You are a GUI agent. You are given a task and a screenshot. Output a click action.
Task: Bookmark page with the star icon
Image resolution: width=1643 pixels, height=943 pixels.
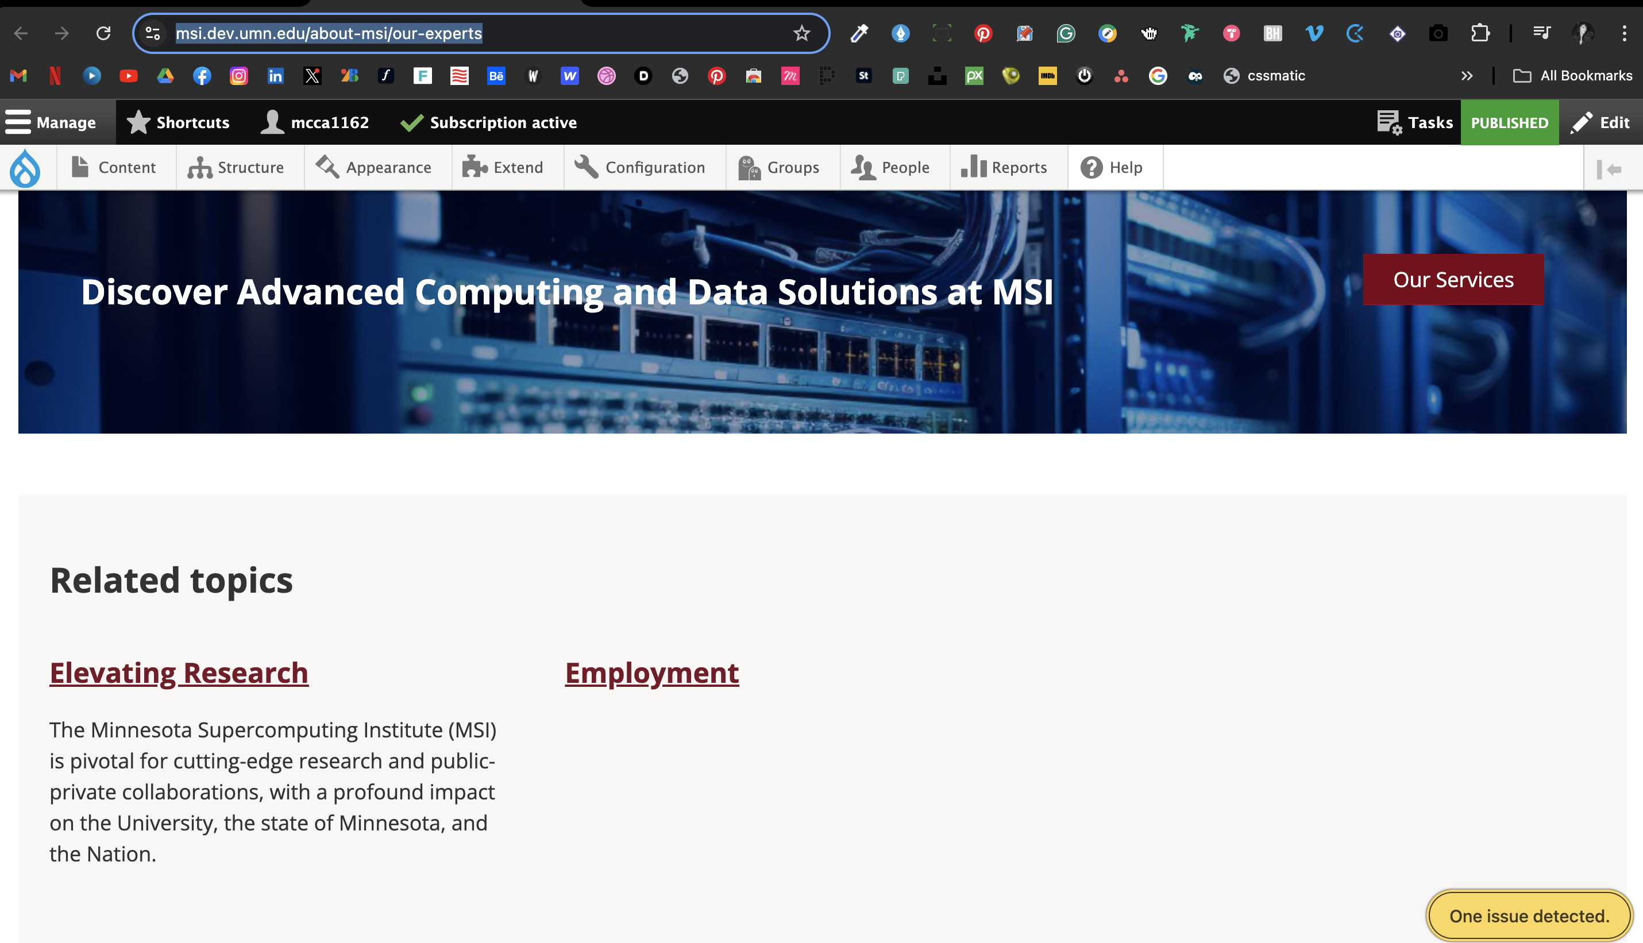click(x=801, y=33)
